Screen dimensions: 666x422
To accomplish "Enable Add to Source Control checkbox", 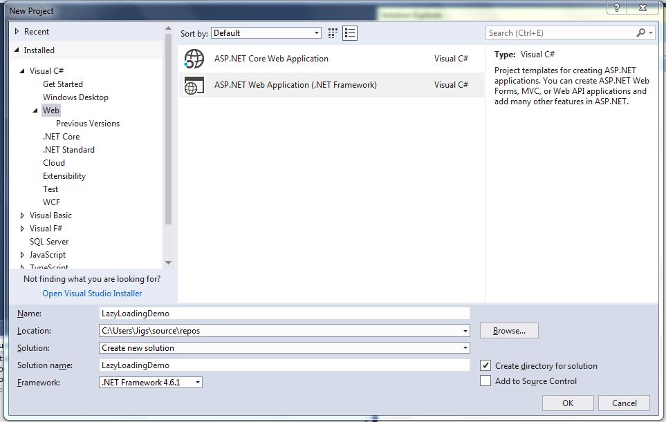I will 485,381.
